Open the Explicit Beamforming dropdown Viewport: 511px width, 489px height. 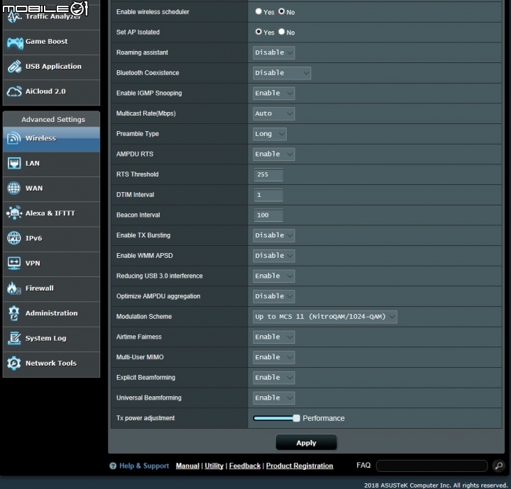pos(274,378)
